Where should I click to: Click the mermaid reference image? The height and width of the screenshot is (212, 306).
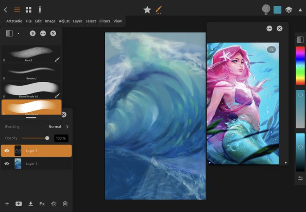tap(243, 103)
